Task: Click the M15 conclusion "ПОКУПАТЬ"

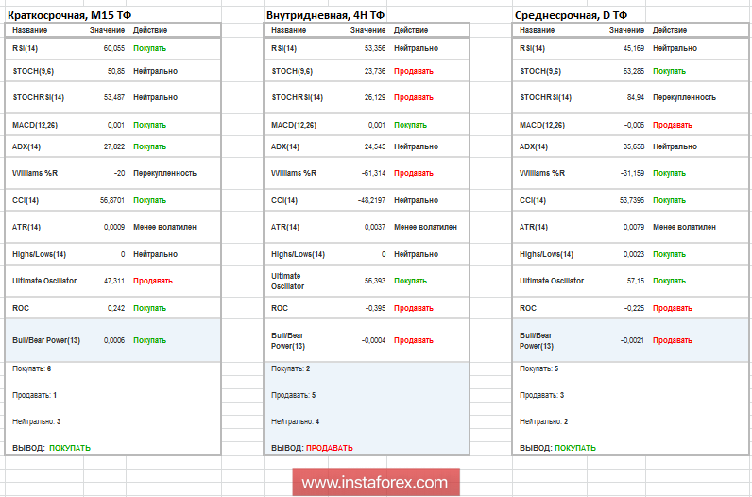Action: coord(70,448)
